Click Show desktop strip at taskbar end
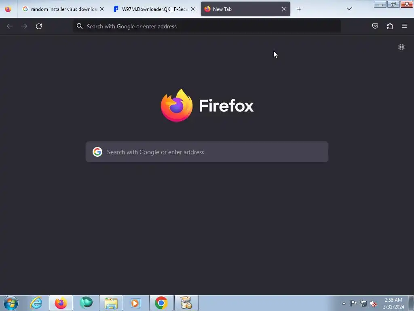 [x=411, y=303]
